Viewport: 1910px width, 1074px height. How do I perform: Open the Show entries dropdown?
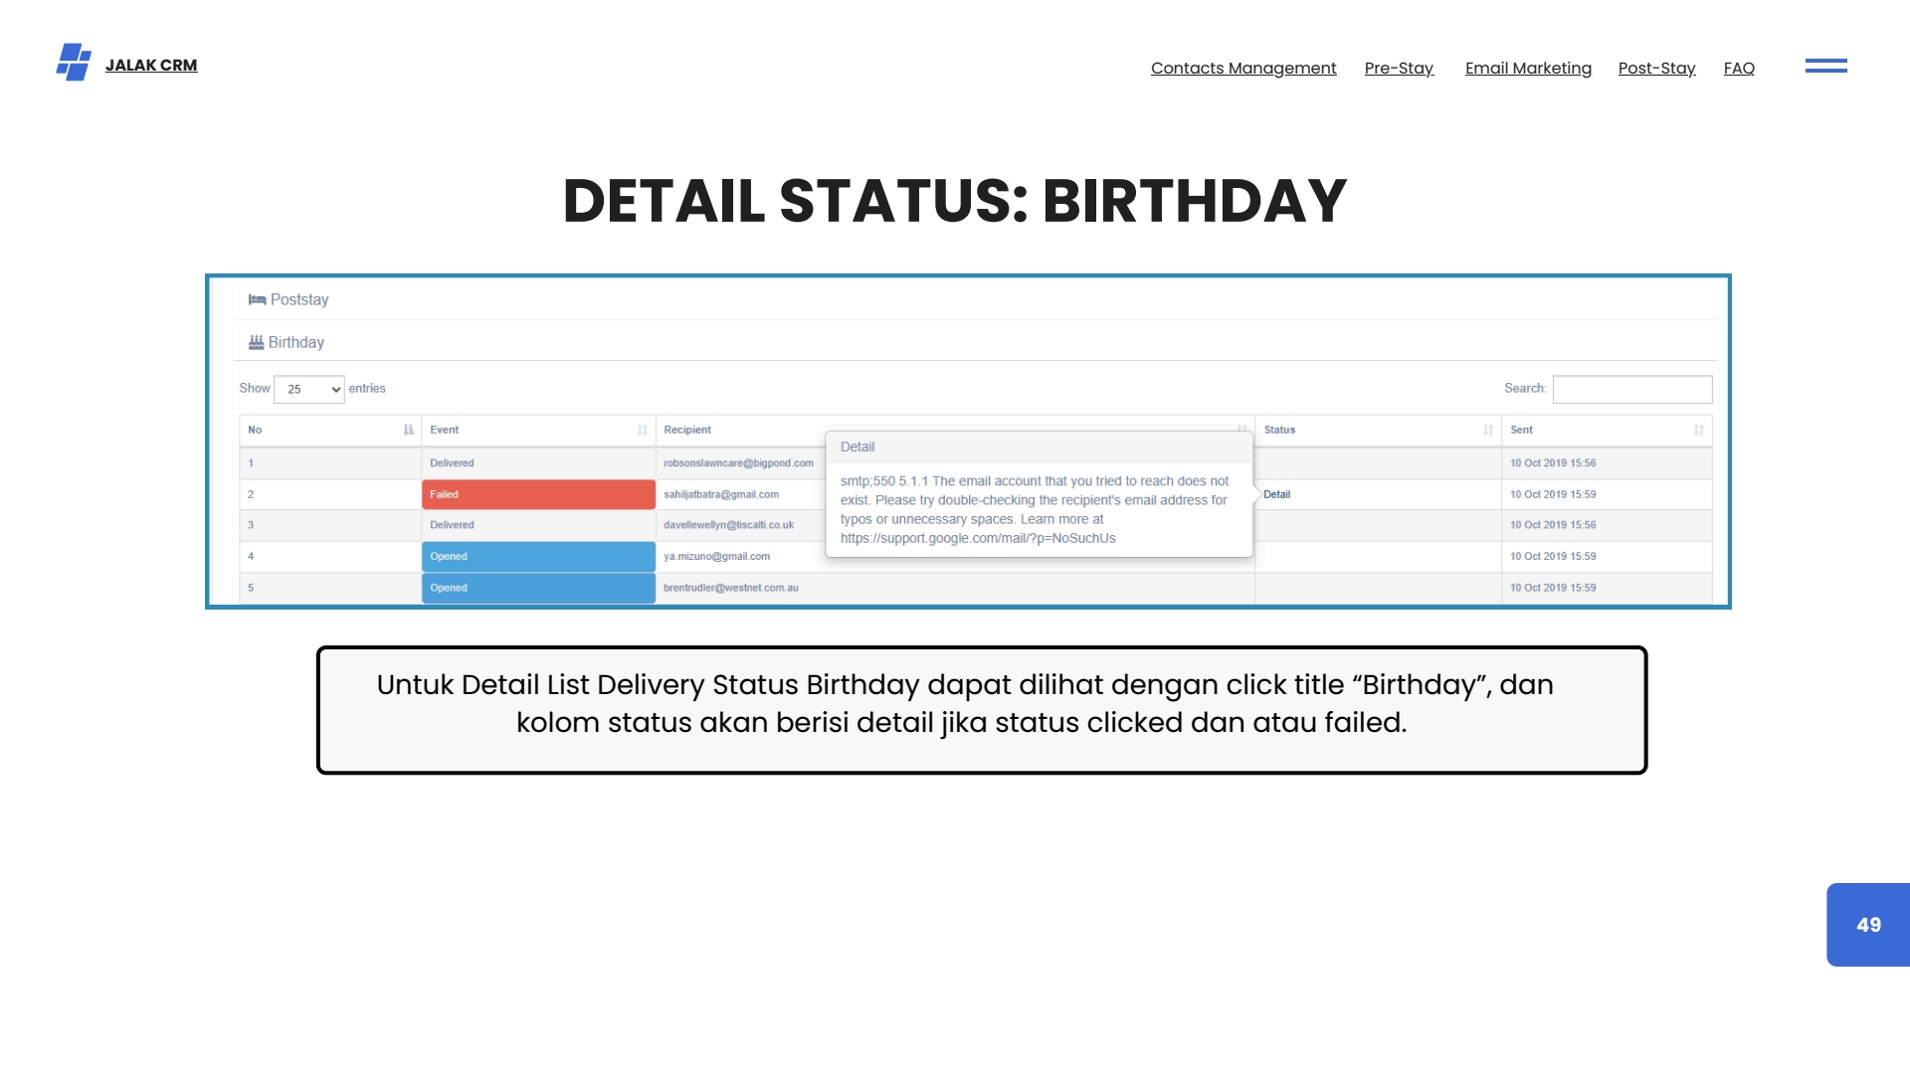click(309, 389)
